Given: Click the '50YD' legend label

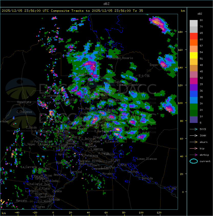Looking at the screenshot, I should [203, 129].
